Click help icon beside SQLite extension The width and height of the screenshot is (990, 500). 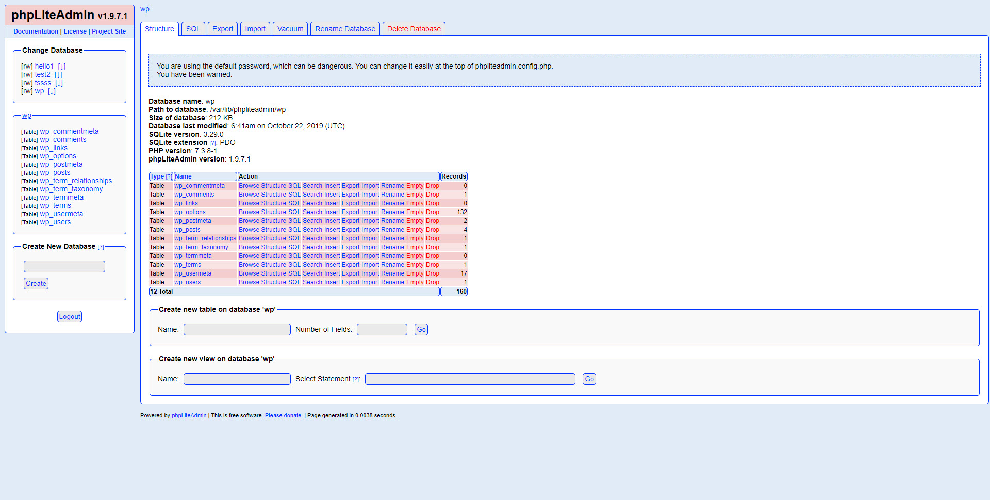(x=212, y=143)
